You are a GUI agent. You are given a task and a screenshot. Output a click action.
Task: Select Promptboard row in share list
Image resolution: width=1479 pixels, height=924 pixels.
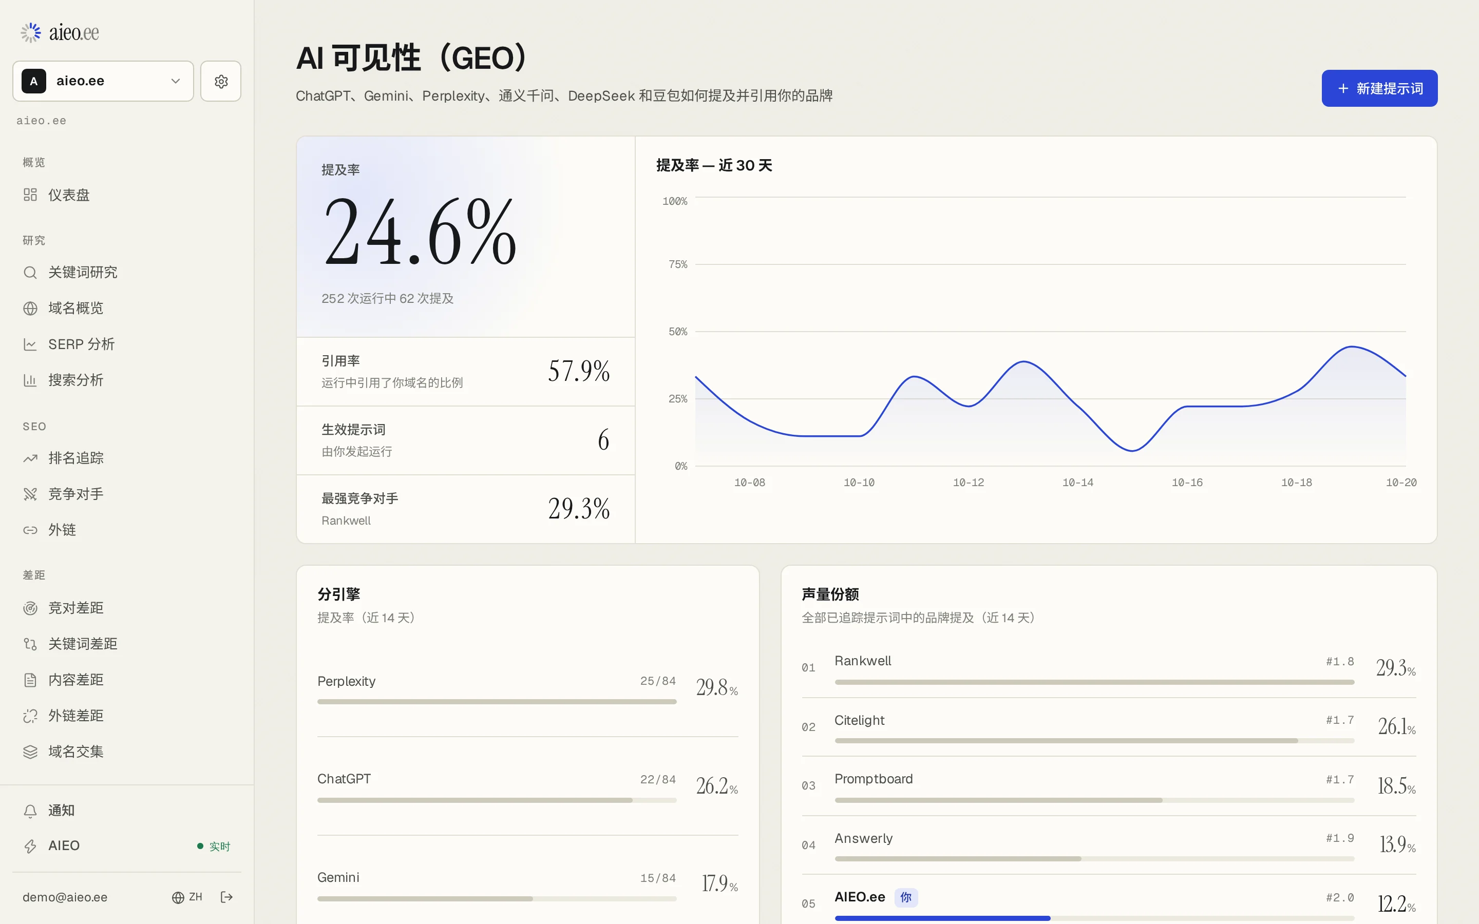tap(1108, 785)
